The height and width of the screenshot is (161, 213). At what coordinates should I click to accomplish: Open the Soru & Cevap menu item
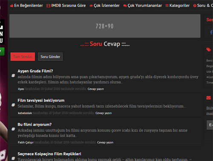[x=203, y=6]
